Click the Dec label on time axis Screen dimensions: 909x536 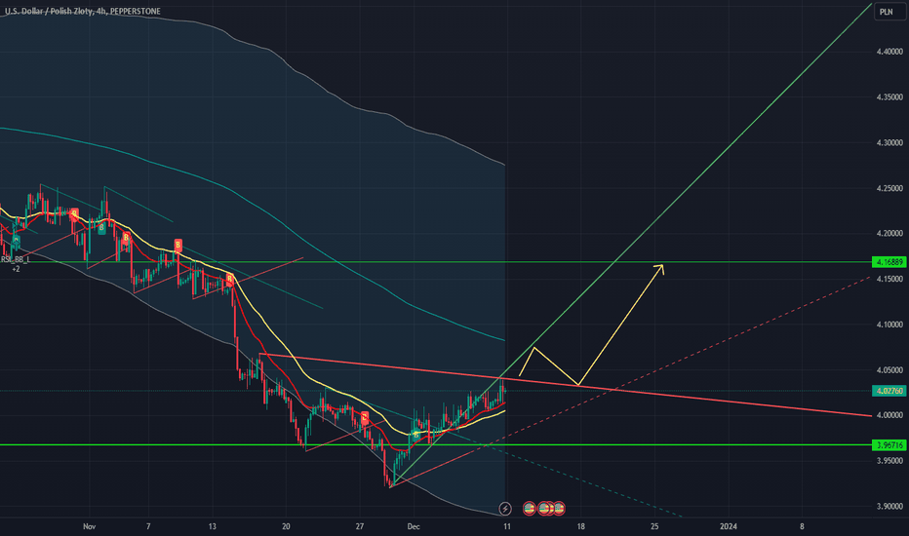pyautogui.click(x=414, y=526)
